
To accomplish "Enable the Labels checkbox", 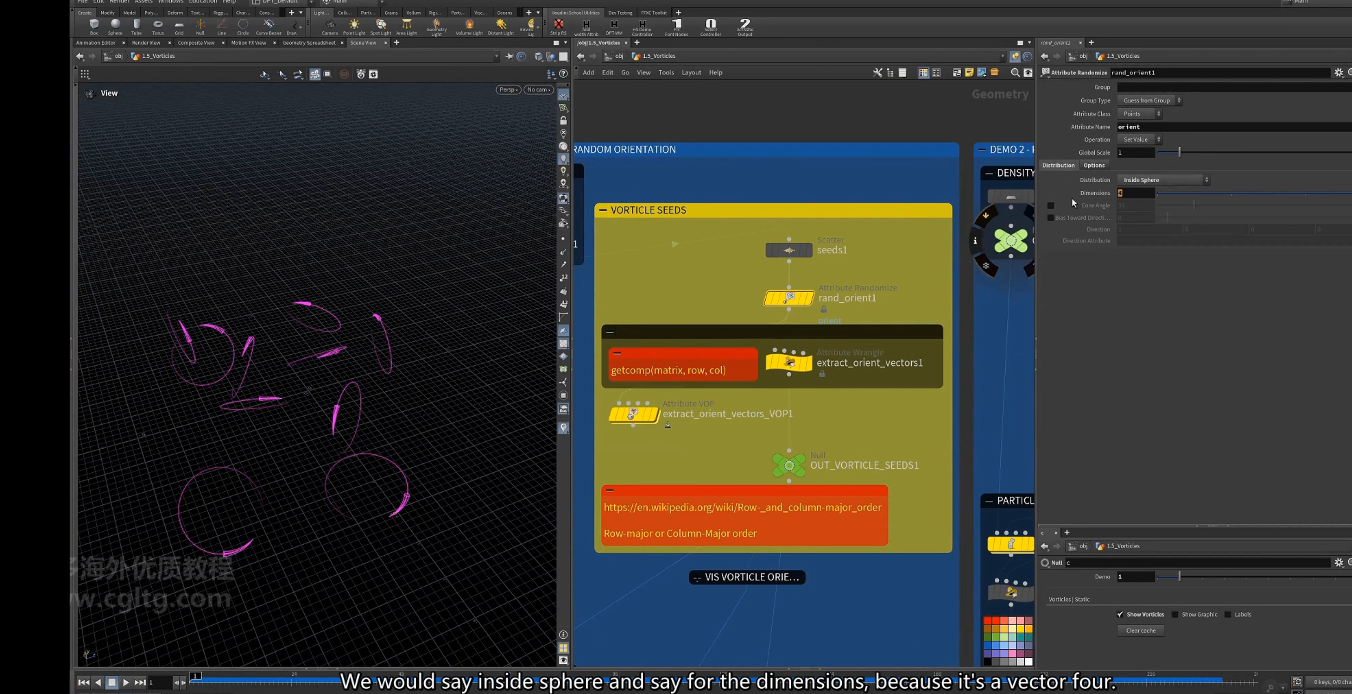I will (x=1228, y=614).
